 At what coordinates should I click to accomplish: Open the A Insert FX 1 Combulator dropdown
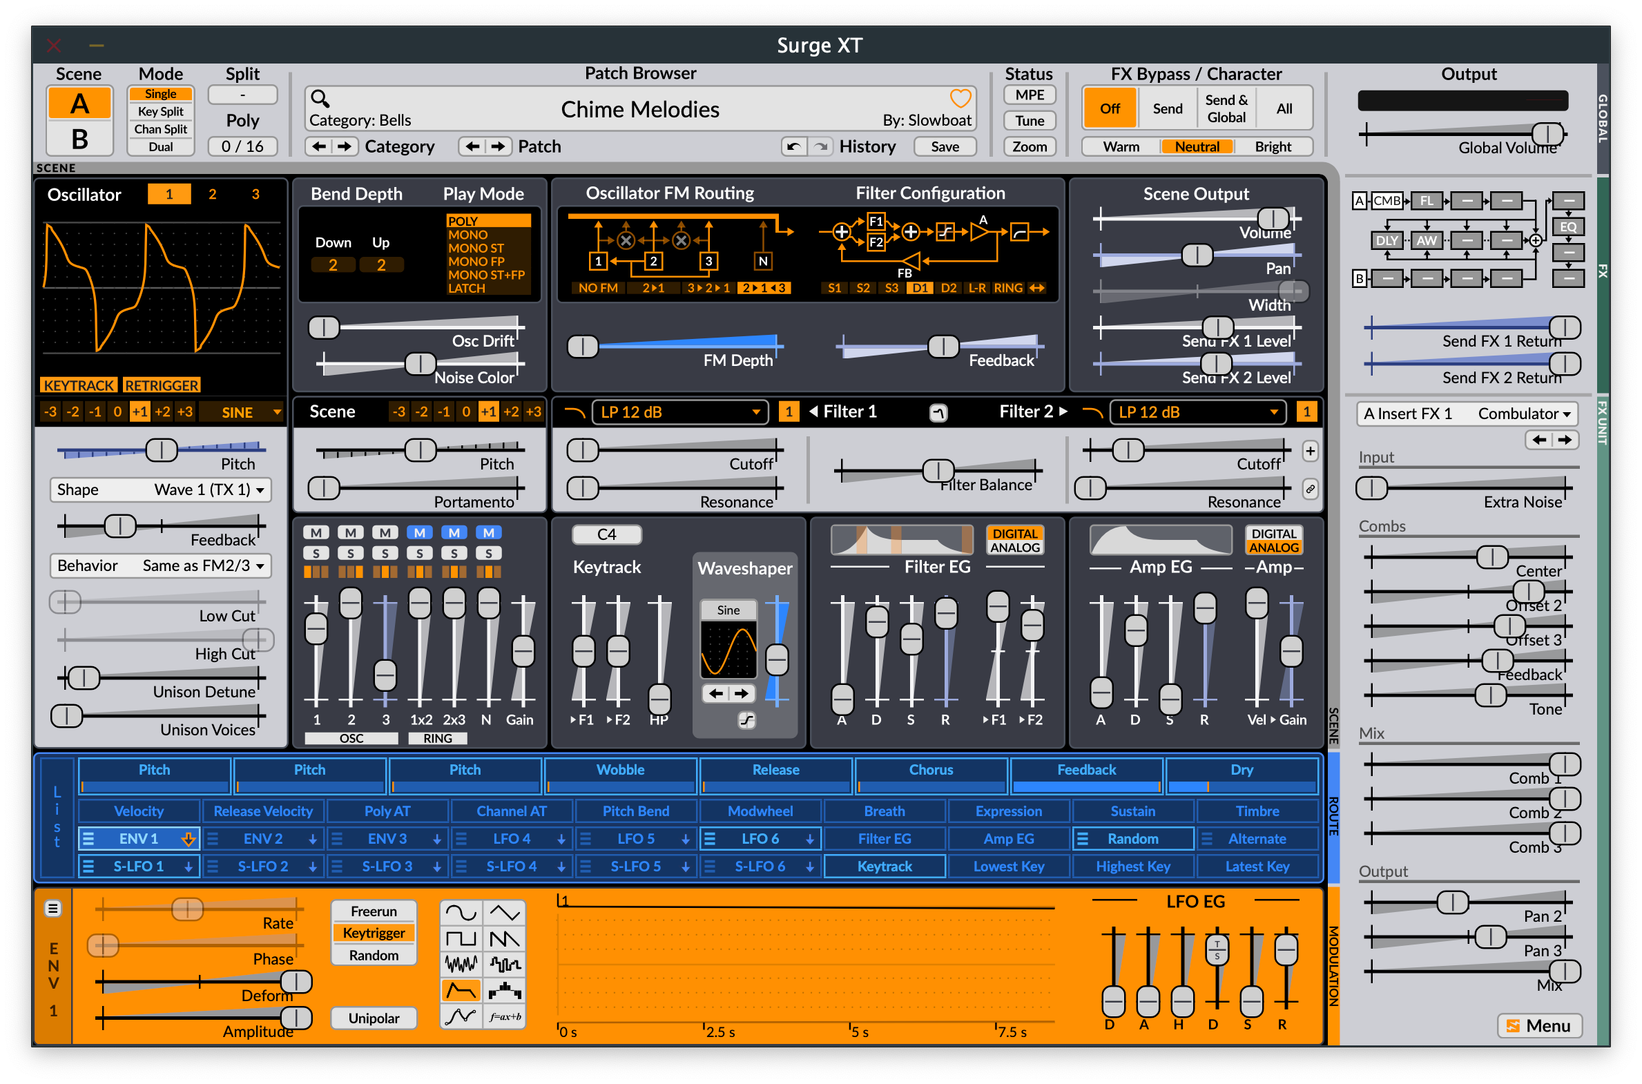1467,414
